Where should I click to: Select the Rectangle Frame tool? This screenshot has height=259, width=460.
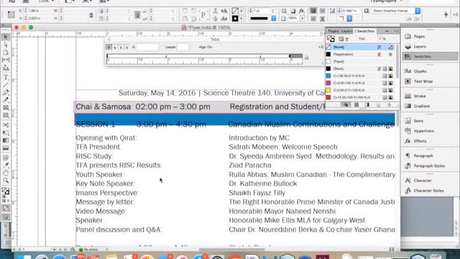[x=6, y=108]
